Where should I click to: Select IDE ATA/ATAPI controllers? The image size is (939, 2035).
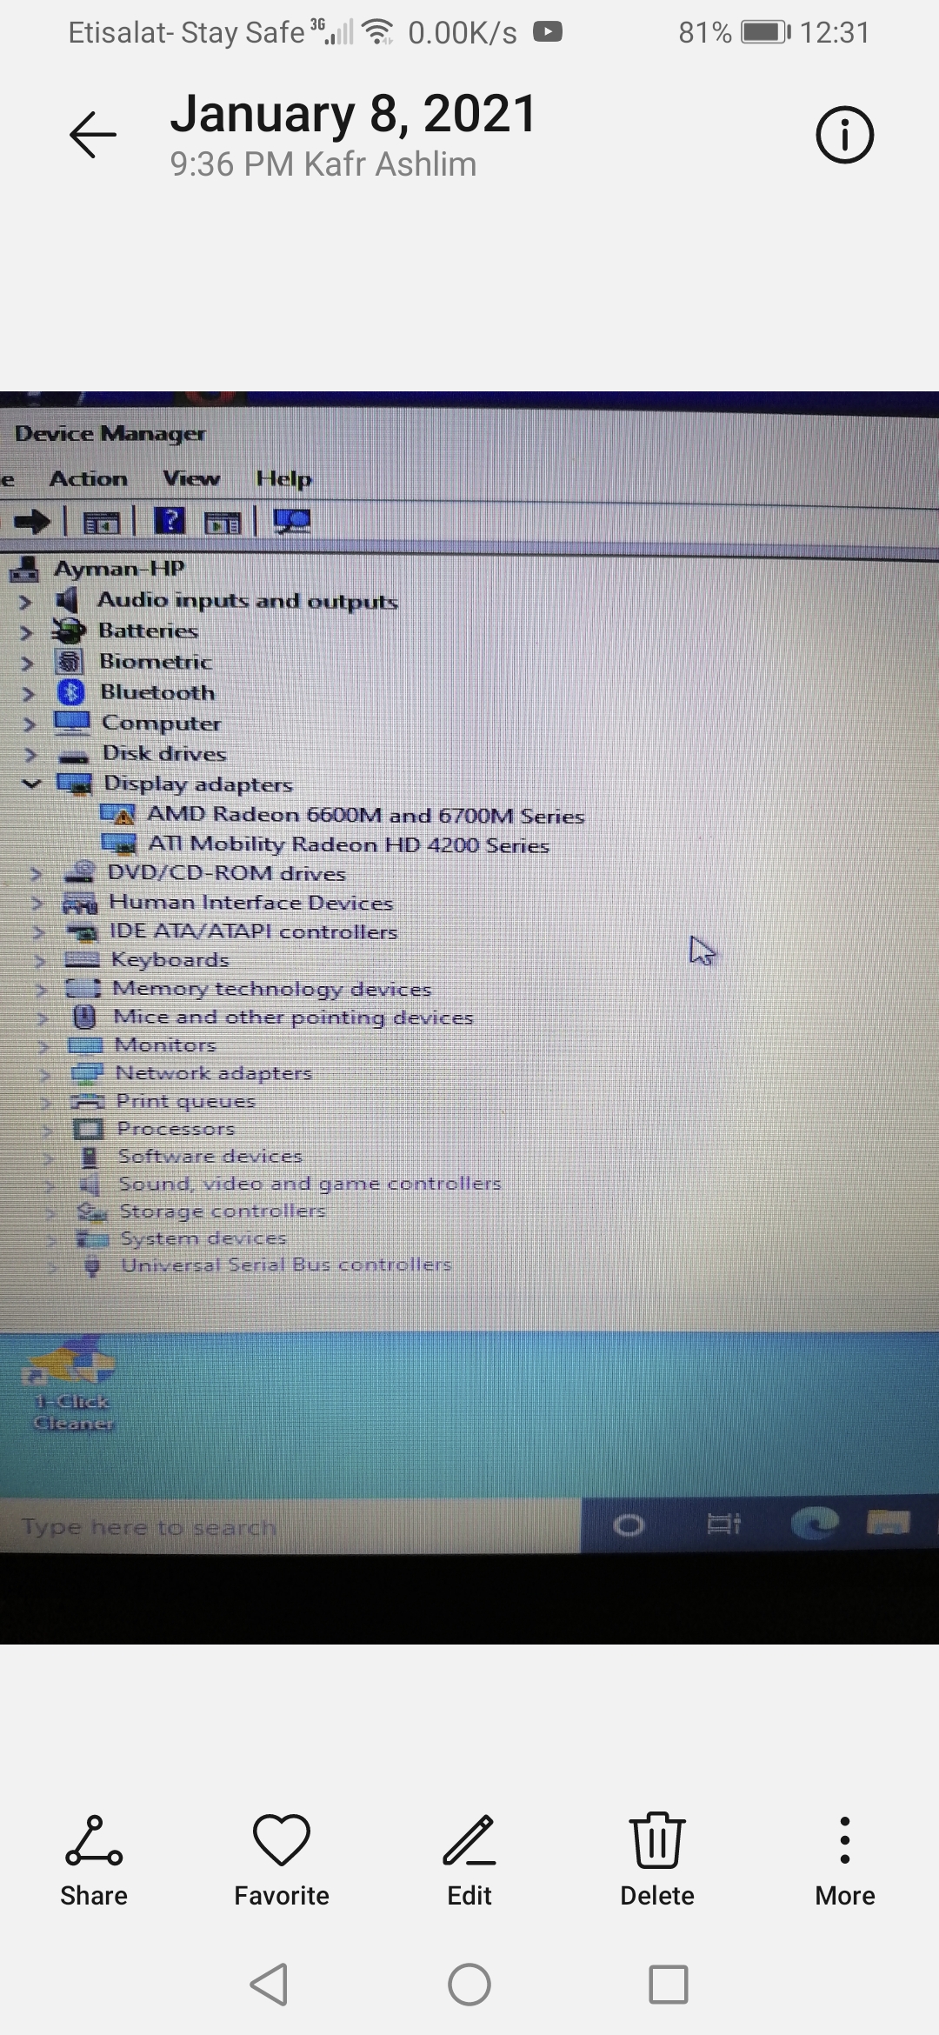point(253,931)
